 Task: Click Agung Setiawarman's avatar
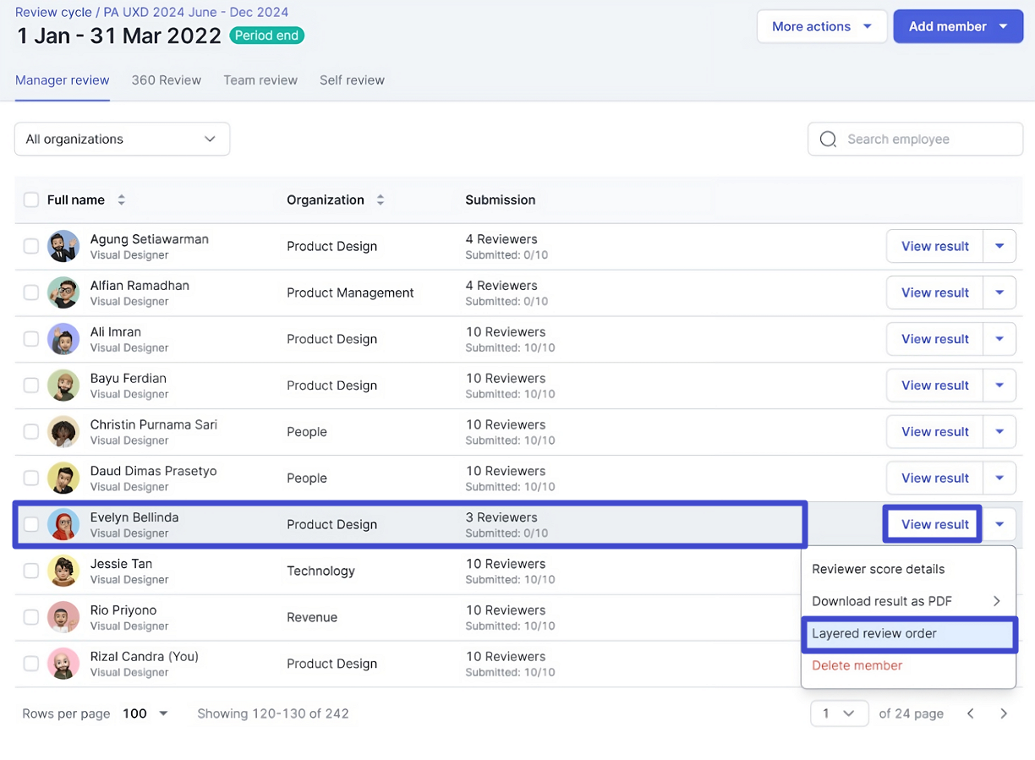coord(63,246)
